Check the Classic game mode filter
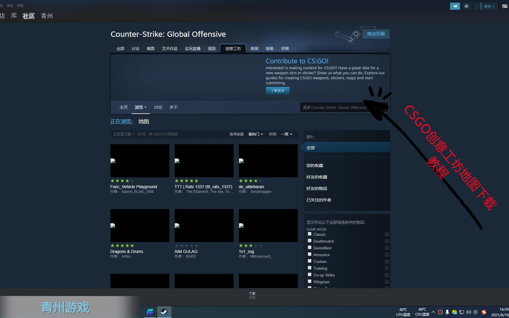This screenshot has width=509, height=318. point(310,234)
